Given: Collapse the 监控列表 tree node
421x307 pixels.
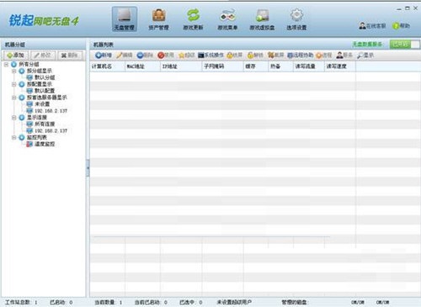Looking at the screenshot, I should coord(13,137).
